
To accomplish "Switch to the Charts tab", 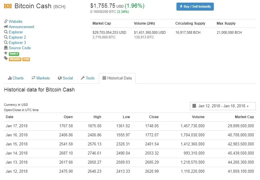I will [x=16, y=78].
